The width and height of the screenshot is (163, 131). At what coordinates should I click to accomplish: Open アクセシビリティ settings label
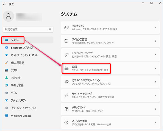[x=19, y=100]
